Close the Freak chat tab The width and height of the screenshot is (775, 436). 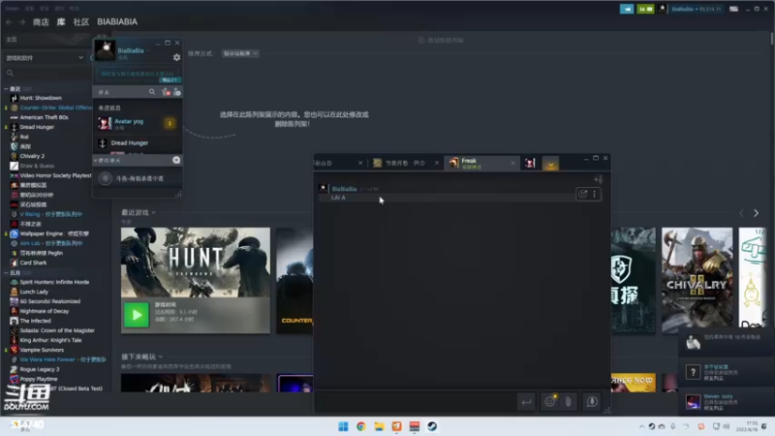click(512, 163)
